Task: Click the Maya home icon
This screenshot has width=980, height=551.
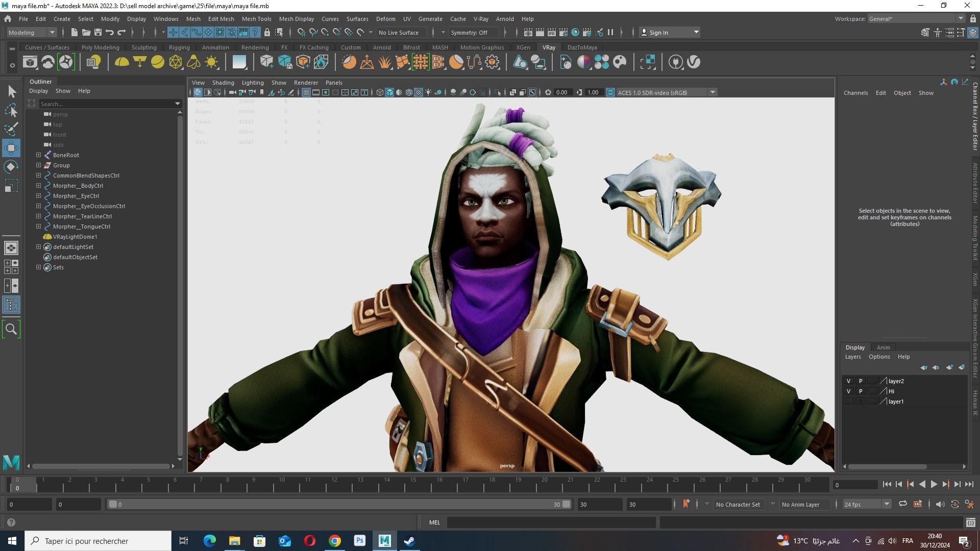Action: [x=8, y=19]
